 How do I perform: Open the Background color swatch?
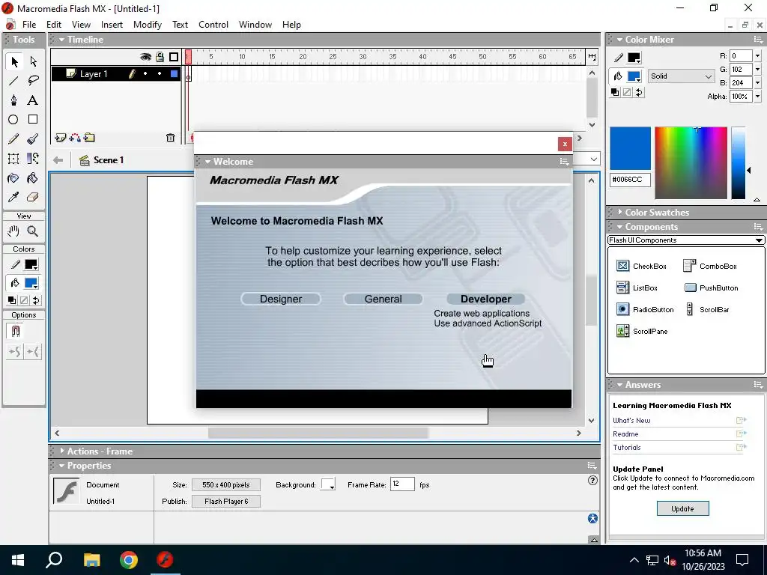(328, 484)
